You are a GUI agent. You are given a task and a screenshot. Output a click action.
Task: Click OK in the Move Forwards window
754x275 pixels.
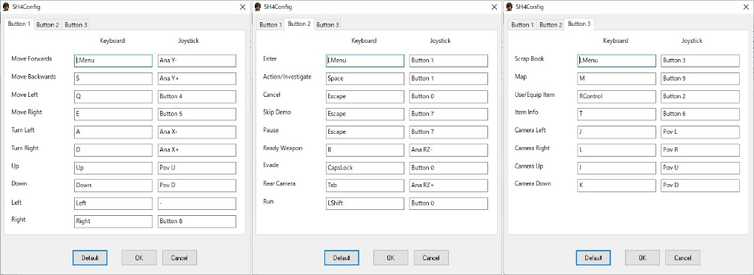click(139, 258)
